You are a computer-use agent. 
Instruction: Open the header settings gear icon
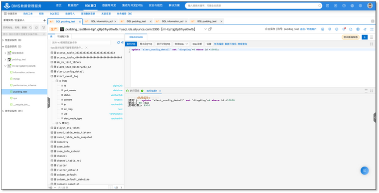coord(361,5)
